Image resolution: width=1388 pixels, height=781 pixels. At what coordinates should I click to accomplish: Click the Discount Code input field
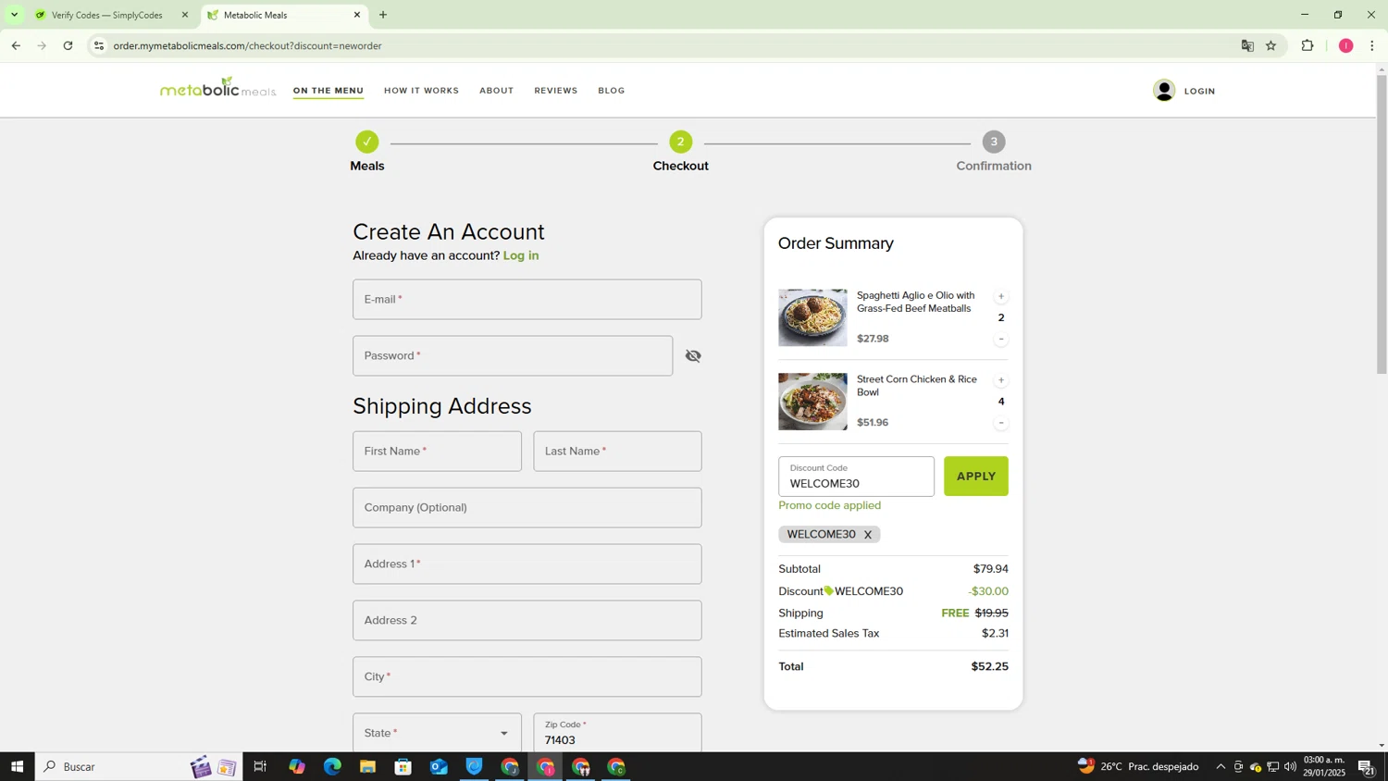[x=856, y=477]
